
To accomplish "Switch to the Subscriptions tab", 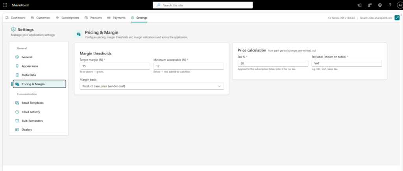I will pyautogui.click(x=67, y=18).
